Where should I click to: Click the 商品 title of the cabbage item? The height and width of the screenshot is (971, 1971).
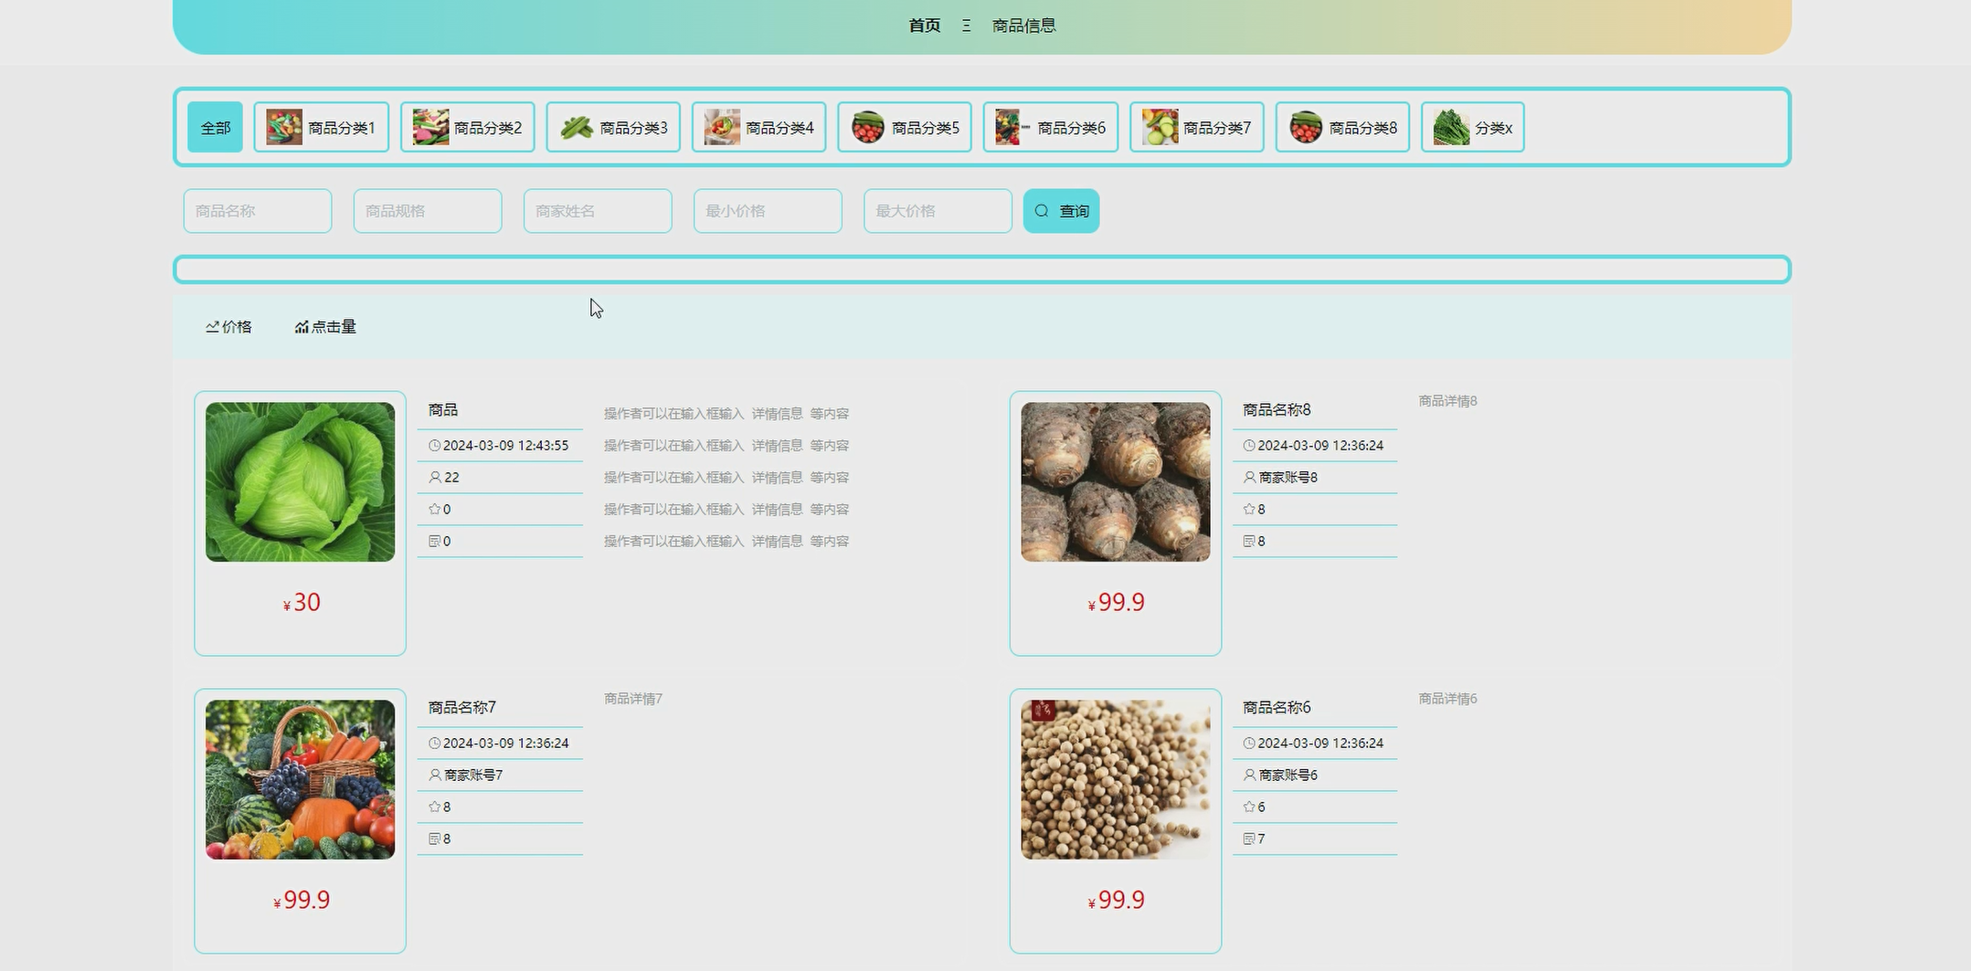[x=442, y=410]
